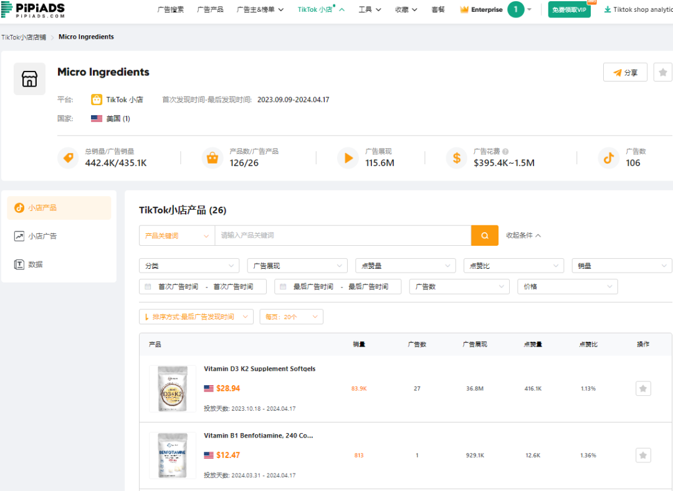The height and width of the screenshot is (491, 673).
Task: Click the US flag beside $28.94
Action: tap(209, 388)
